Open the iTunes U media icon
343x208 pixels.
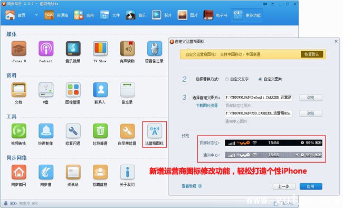pyautogui.click(x=18, y=49)
